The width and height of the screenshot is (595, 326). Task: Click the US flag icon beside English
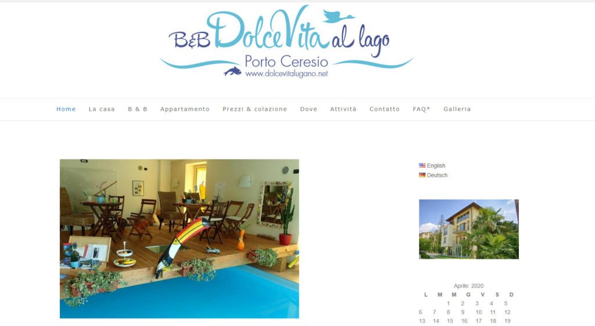click(422, 165)
